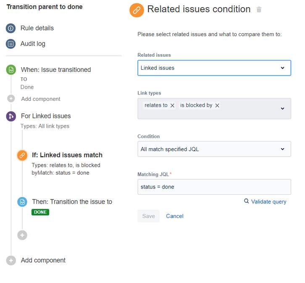Select the orange Linked issues match condition icon

pos(22,155)
